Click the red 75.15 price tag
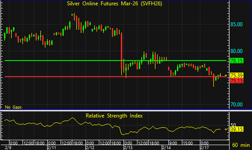Screen dimensions: 252x150 click(235, 81)
